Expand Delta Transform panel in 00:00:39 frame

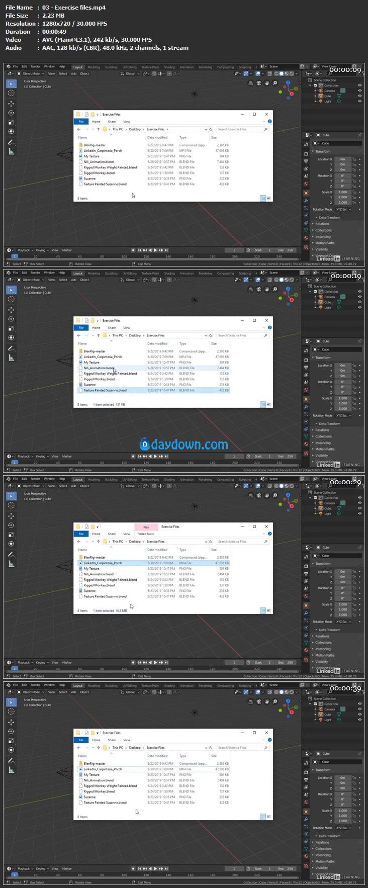pos(329,836)
